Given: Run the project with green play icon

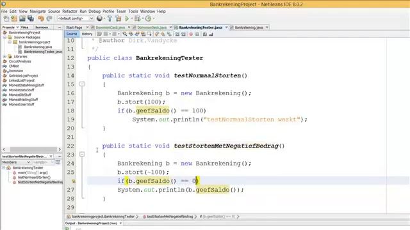Looking at the screenshot, I should point(127,19).
